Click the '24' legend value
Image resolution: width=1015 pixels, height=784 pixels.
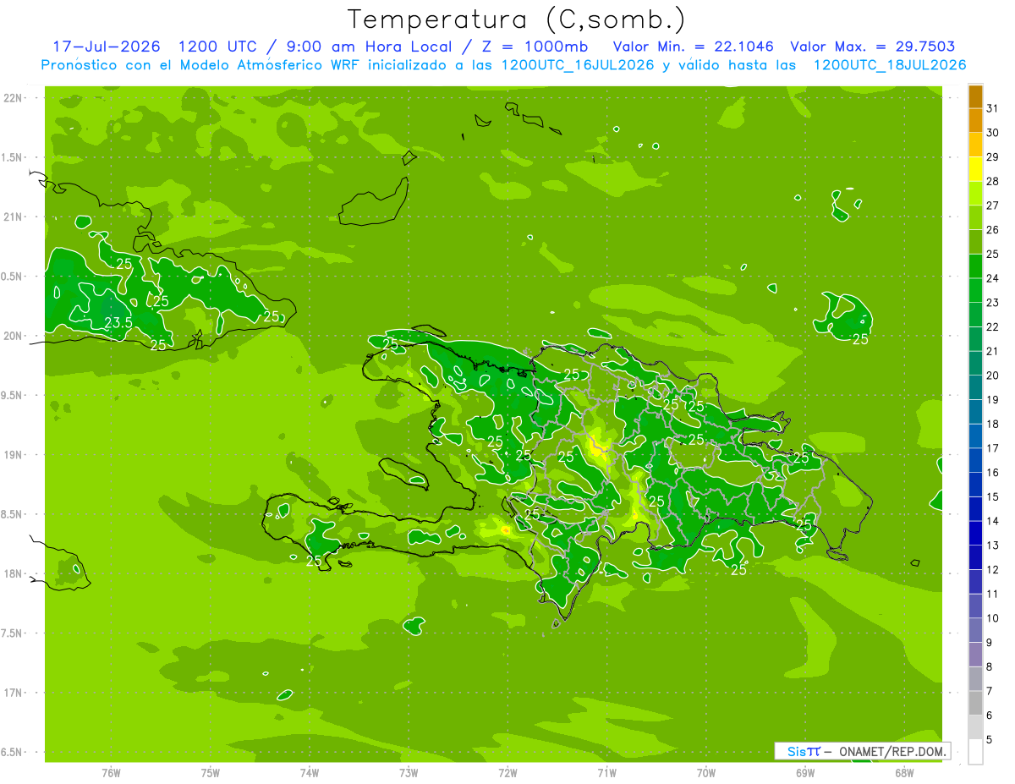tap(992, 278)
